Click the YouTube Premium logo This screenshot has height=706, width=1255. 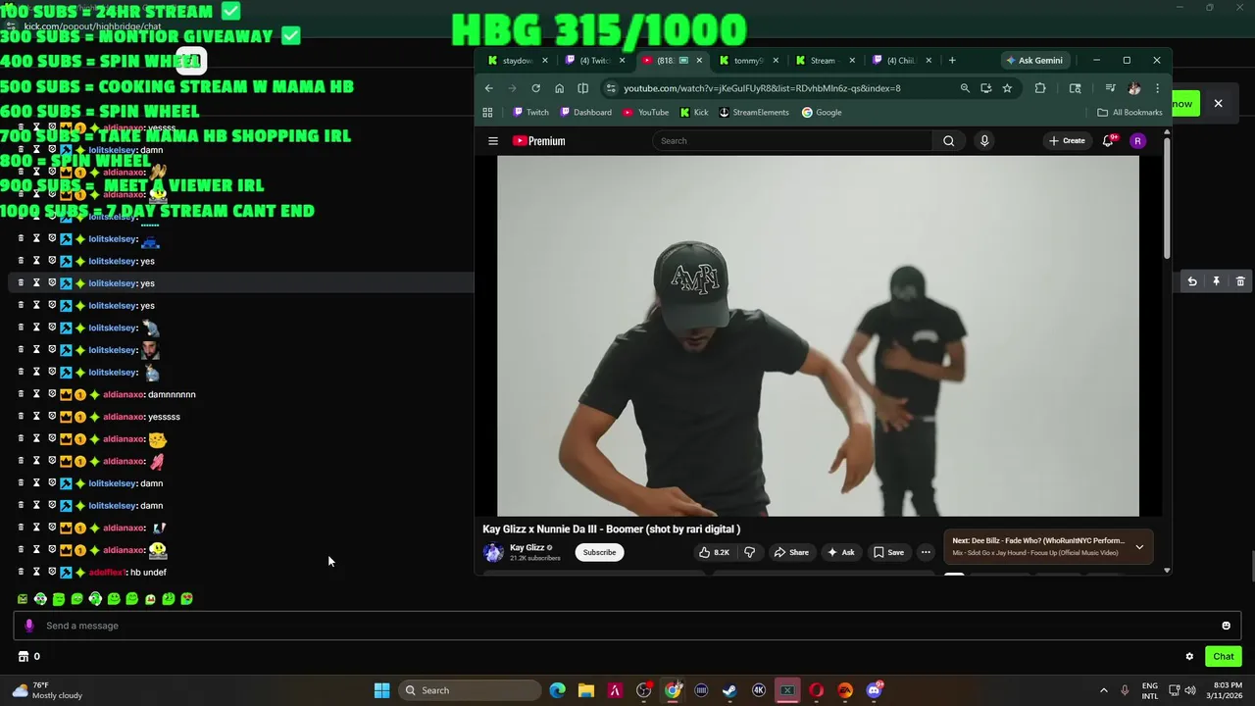[539, 141]
